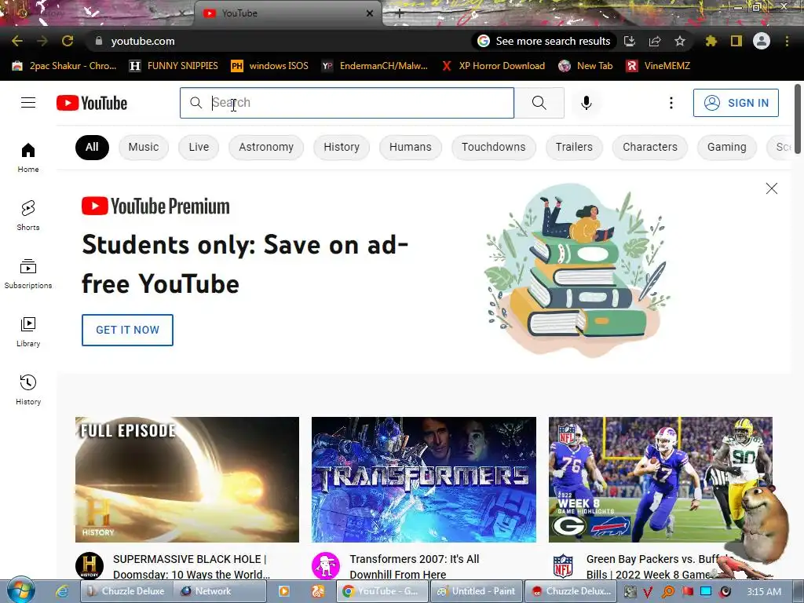
Task: Open the windows ISOS bookmark
Action: [x=270, y=66]
